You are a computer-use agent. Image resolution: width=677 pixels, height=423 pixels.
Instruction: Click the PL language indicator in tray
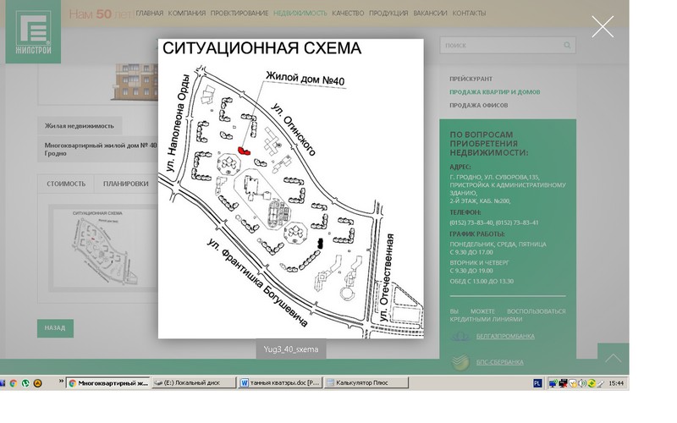point(537,383)
